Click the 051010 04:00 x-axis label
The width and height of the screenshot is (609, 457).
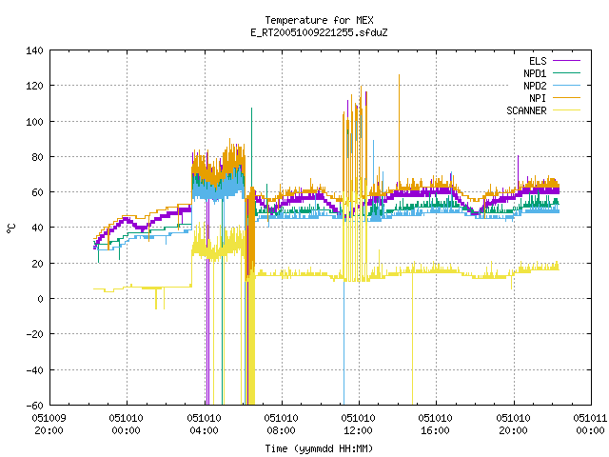pyautogui.click(x=204, y=425)
